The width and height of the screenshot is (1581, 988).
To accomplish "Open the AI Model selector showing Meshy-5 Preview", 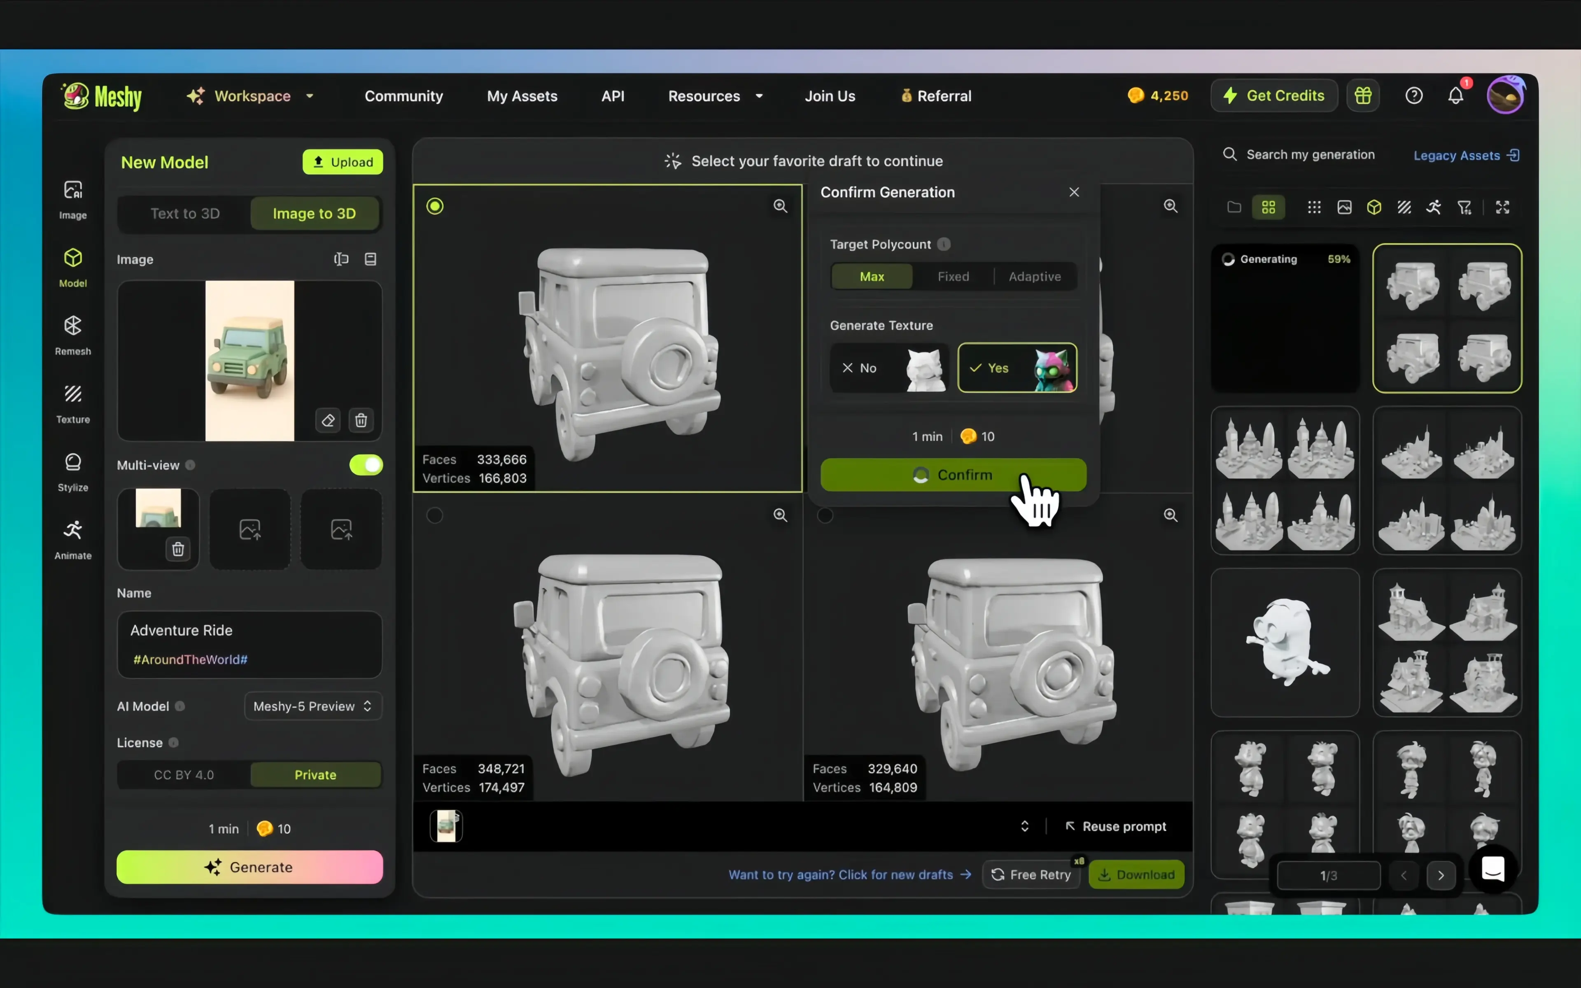I will tap(312, 706).
